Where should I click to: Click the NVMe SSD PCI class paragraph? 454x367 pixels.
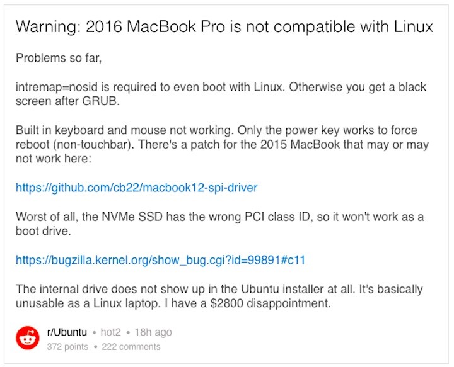pyautogui.click(x=220, y=224)
